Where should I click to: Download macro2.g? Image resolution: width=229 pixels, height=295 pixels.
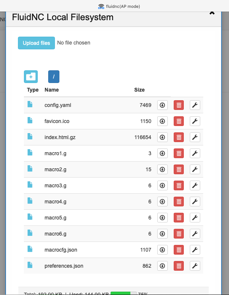pyautogui.click(x=163, y=169)
